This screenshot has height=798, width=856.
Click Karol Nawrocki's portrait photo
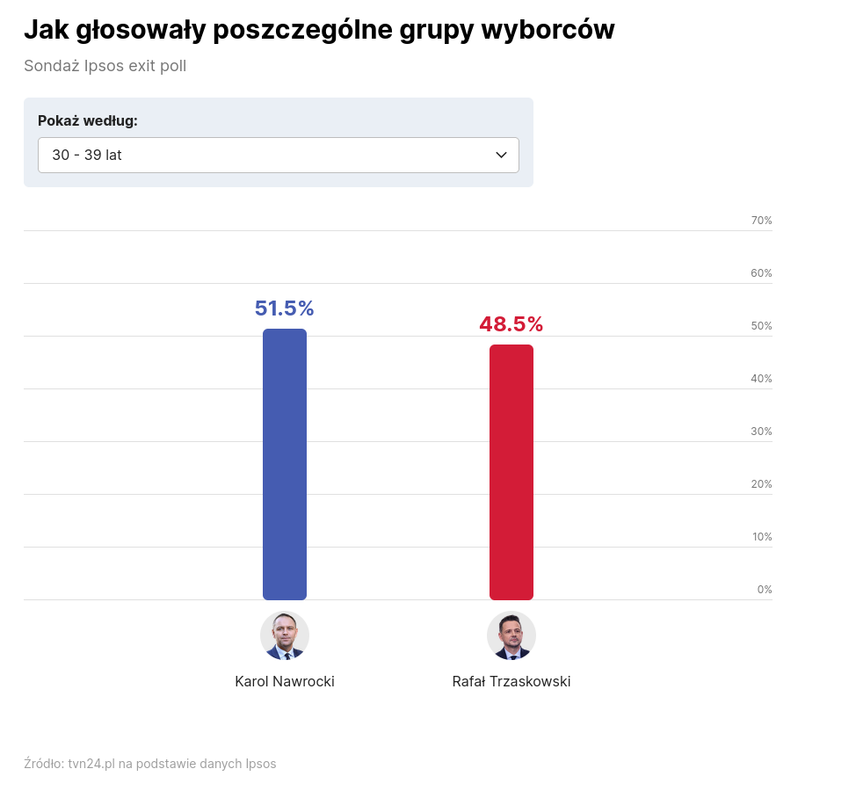(x=285, y=635)
